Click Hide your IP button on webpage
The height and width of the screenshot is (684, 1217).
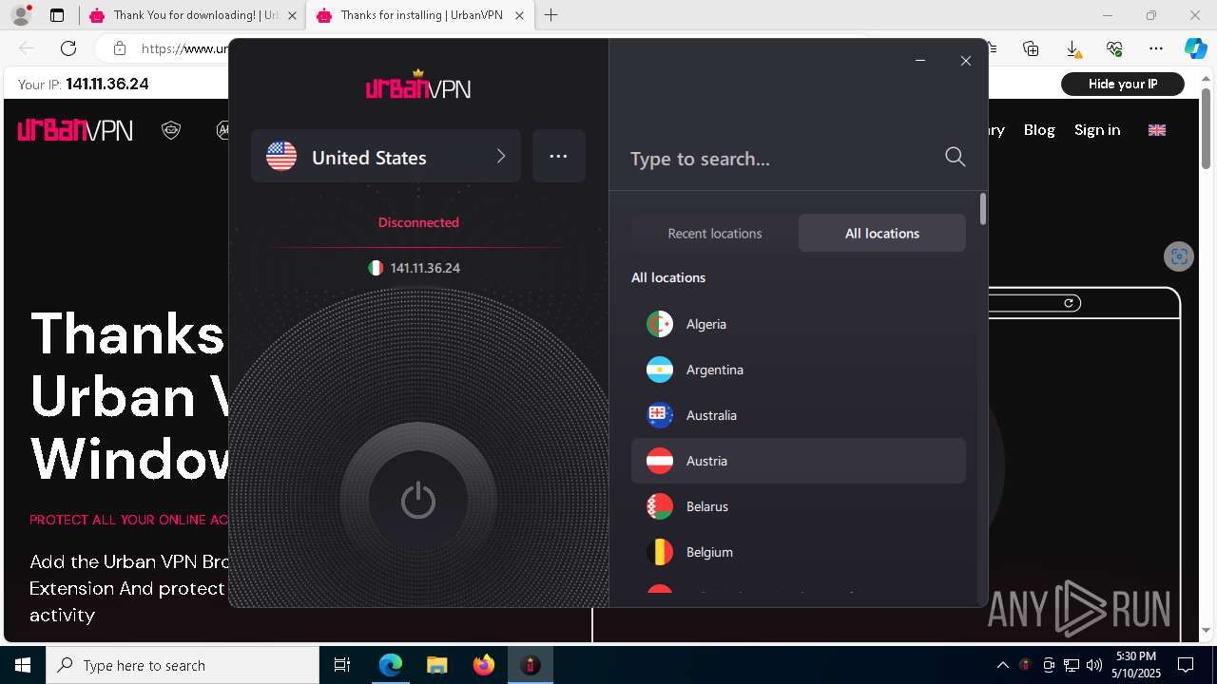click(x=1123, y=84)
